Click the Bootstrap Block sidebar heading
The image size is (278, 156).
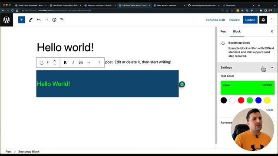point(239,42)
